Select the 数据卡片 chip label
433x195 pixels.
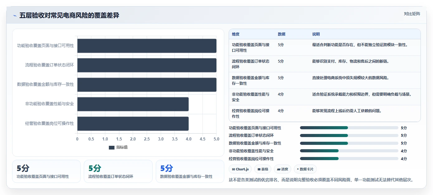coord(307,169)
